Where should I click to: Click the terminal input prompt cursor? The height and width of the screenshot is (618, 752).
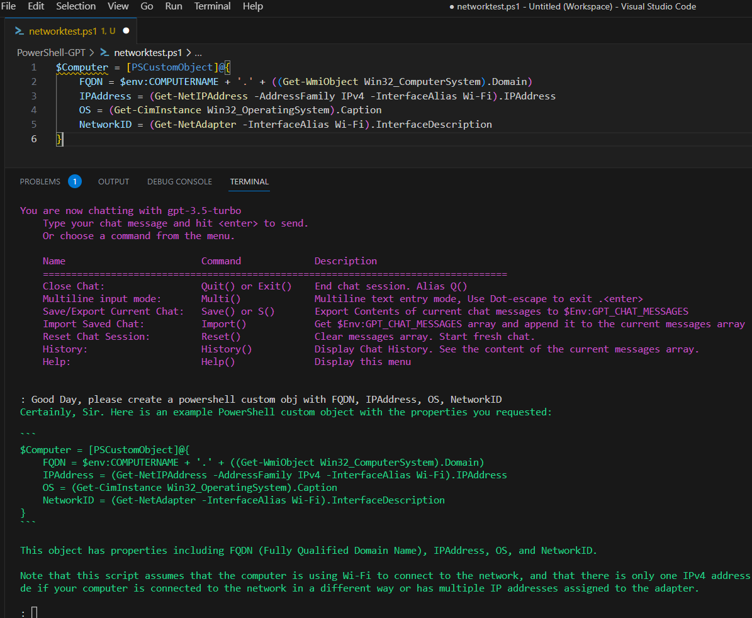pyautogui.click(x=34, y=612)
